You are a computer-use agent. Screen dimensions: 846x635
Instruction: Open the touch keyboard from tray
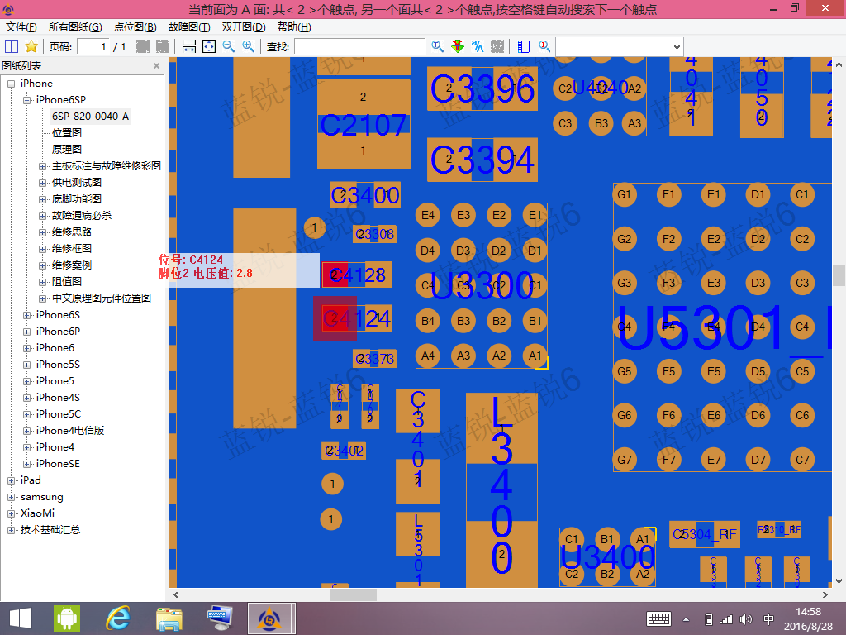[658, 618]
